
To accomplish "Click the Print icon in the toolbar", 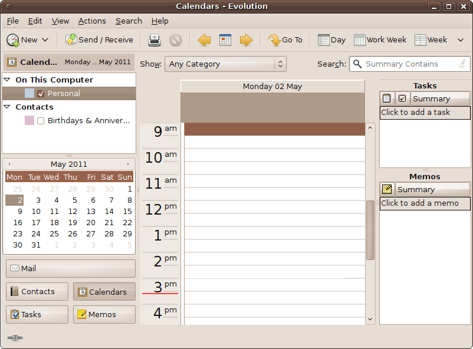I will [x=155, y=39].
